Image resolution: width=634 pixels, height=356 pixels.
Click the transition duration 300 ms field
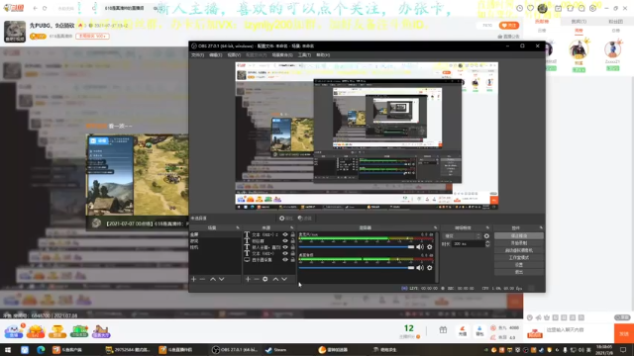(x=468, y=244)
